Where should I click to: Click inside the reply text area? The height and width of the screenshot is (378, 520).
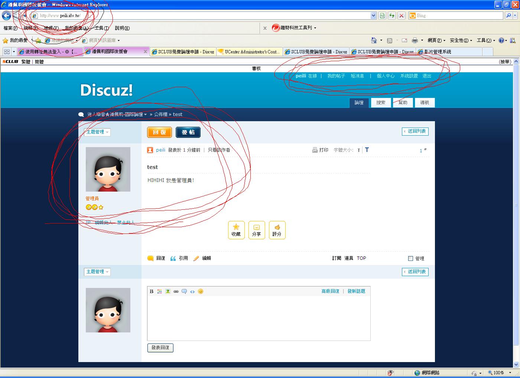click(259, 318)
